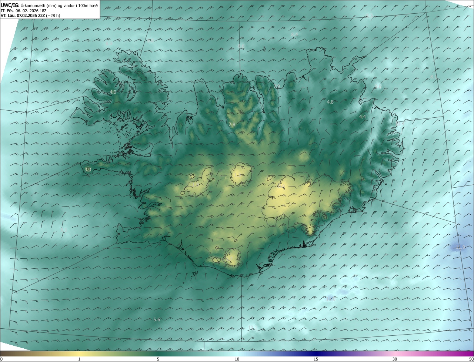Click the 5.6 value label on the map
This screenshot has width=474, height=362.
click(x=157, y=319)
